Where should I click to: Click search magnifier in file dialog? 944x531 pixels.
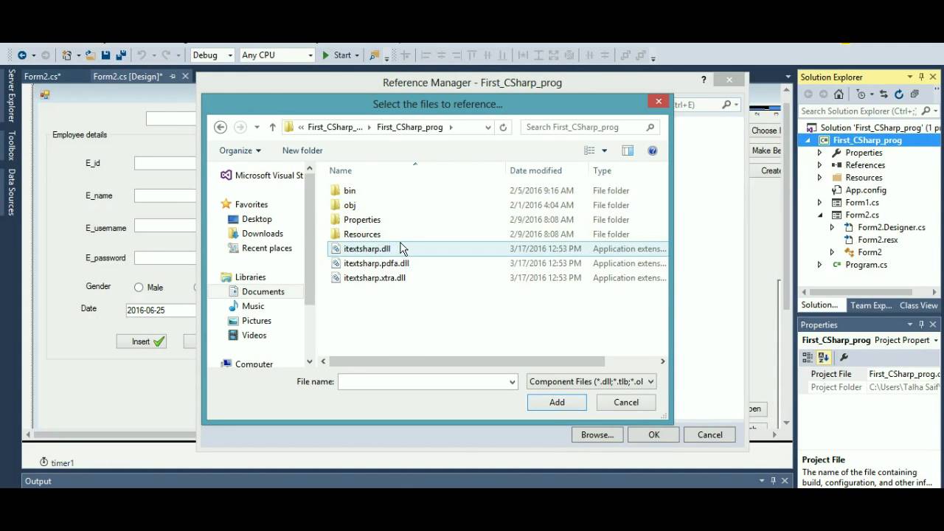pyautogui.click(x=650, y=127)
